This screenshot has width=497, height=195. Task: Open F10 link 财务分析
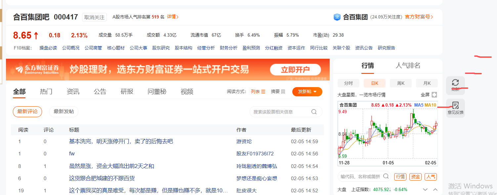pyautogui.click(x=228, y=48)
